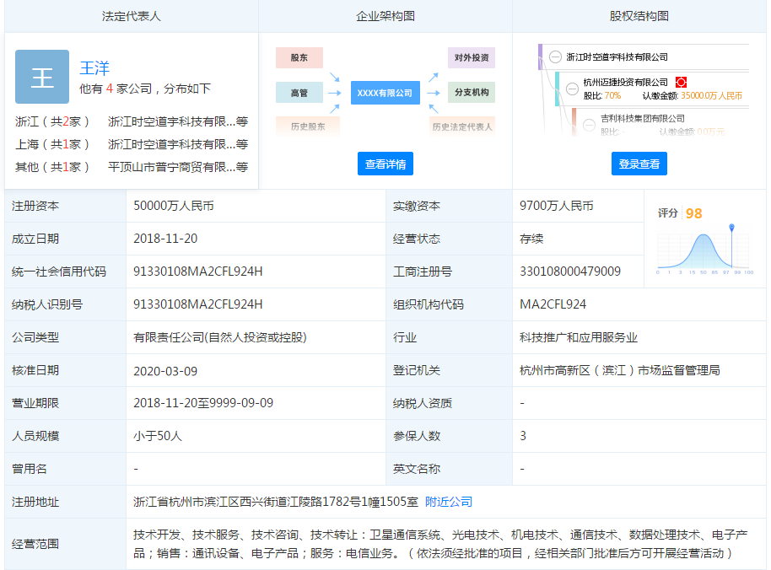
Task: Click the score marker pin on chart
Action: pyautogui.click(x=731, y=227)
